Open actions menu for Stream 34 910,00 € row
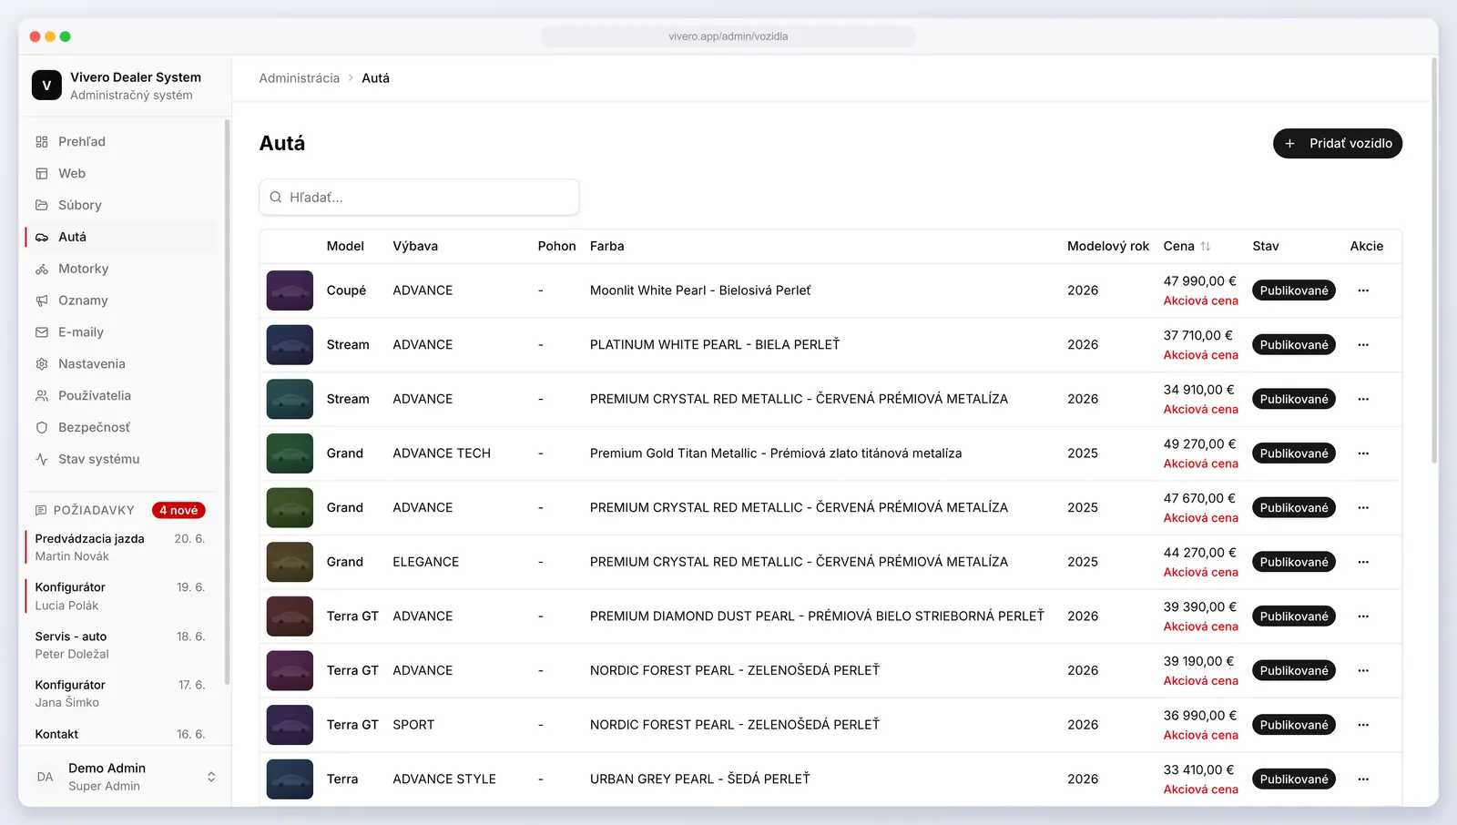The width and height of the screenshot is (1457, 825). point(1363,399)
